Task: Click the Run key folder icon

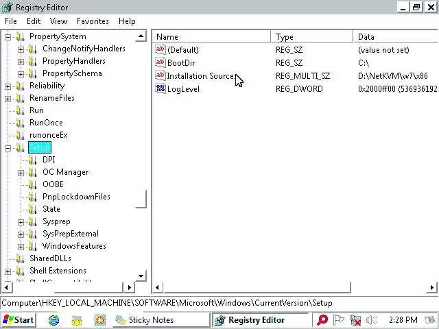Action: (20, 111)
